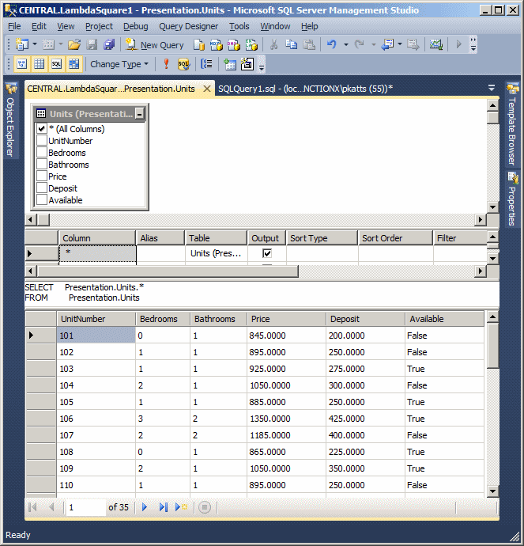Check the Bedrooms column checkbox
The image size is (524, 546).
tap(42, 152)
